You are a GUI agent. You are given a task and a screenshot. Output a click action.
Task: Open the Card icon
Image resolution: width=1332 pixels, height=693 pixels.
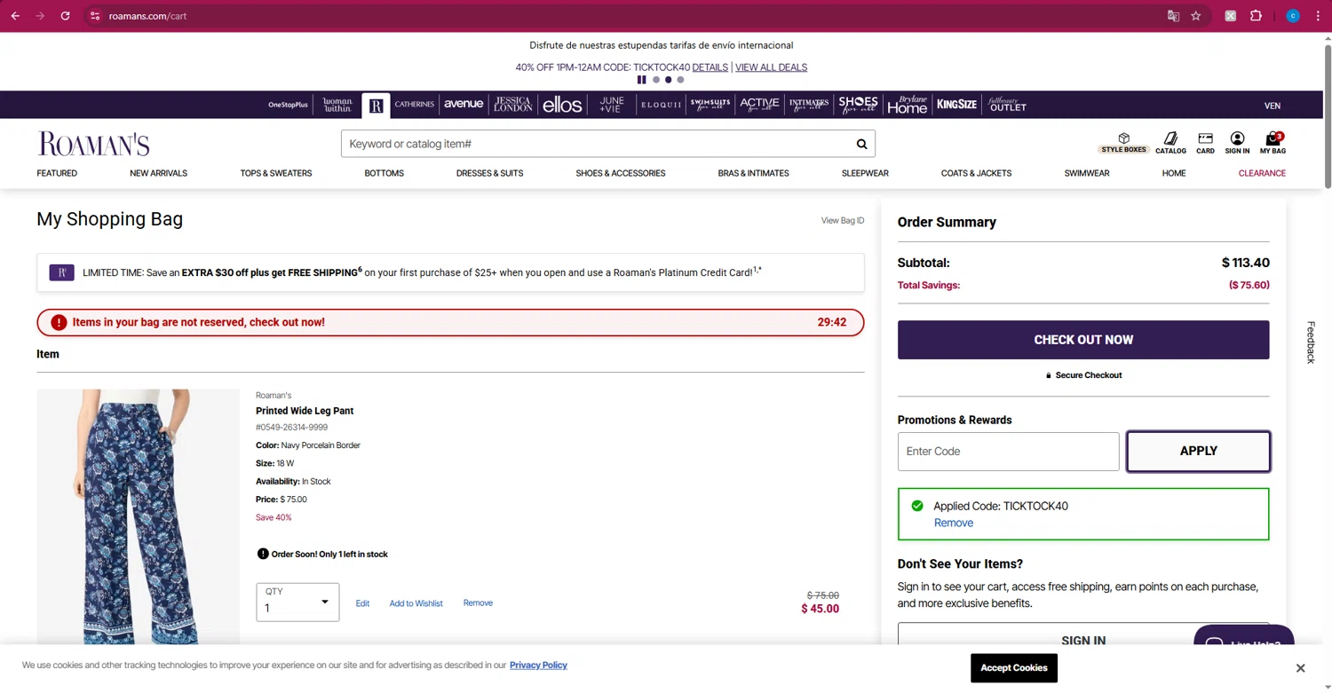(1205, 143)
